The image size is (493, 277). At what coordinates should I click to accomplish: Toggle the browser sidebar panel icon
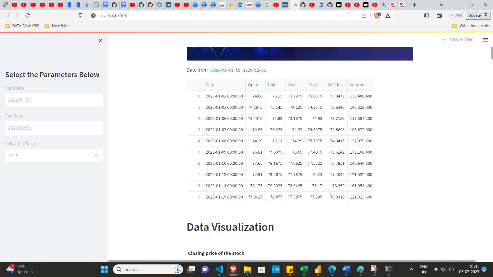[426, 15]
